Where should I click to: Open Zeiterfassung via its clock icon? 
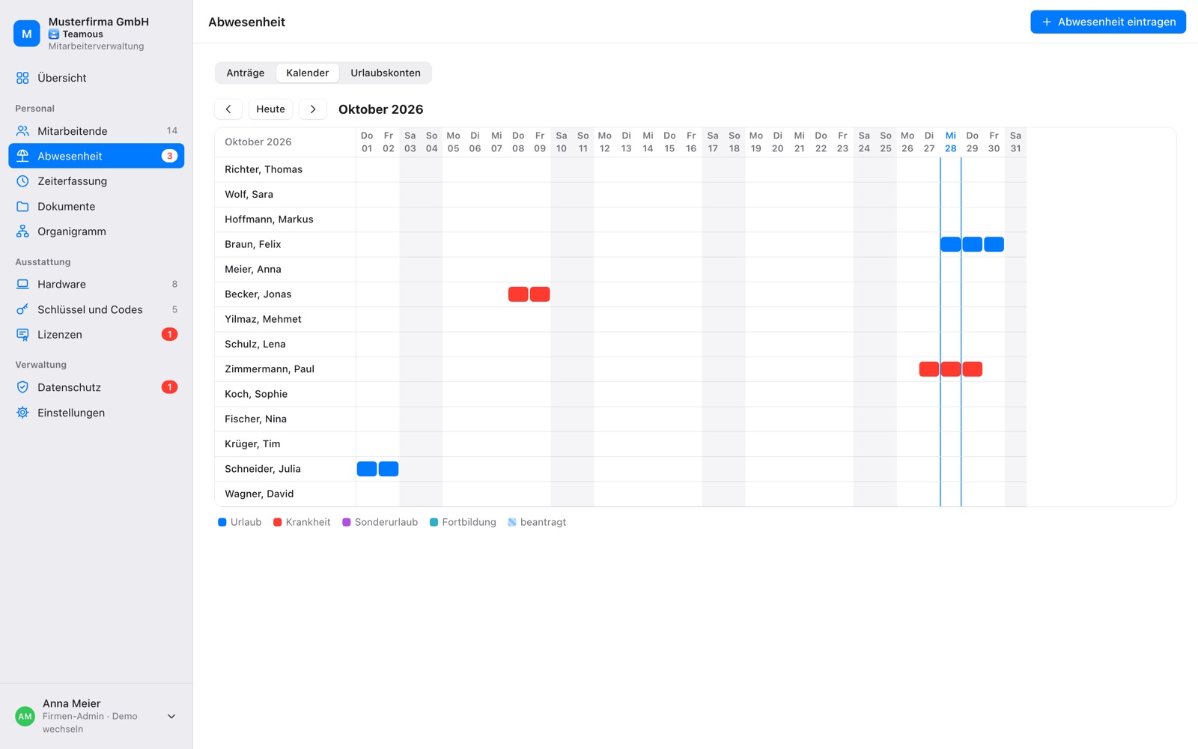(22, 181)
